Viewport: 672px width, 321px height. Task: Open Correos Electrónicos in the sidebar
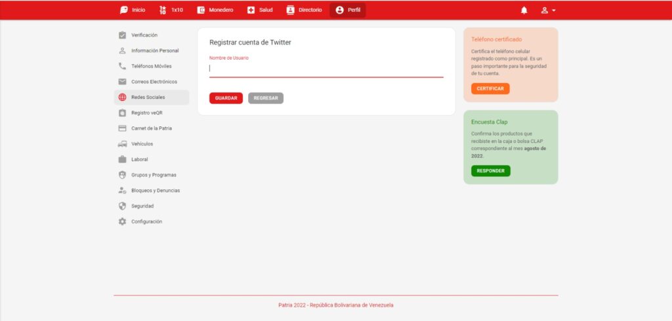152,82
